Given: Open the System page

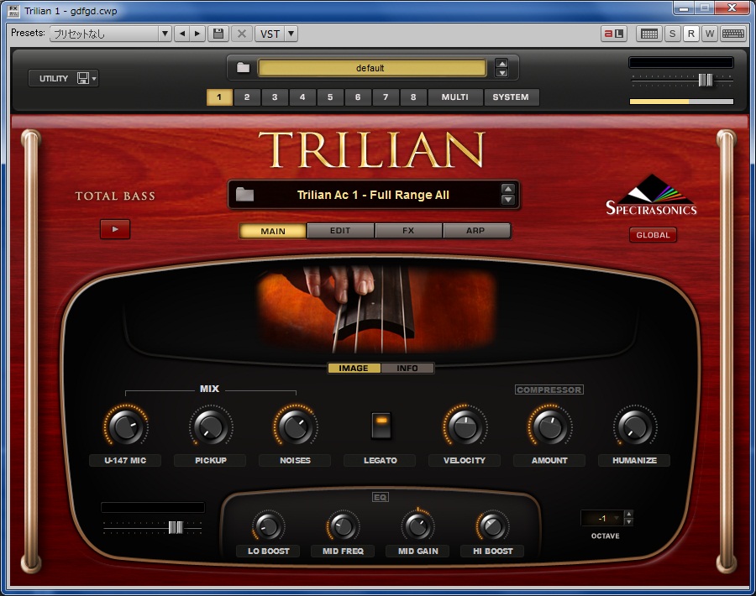Looking at the screenshot, I should point(511,97).
